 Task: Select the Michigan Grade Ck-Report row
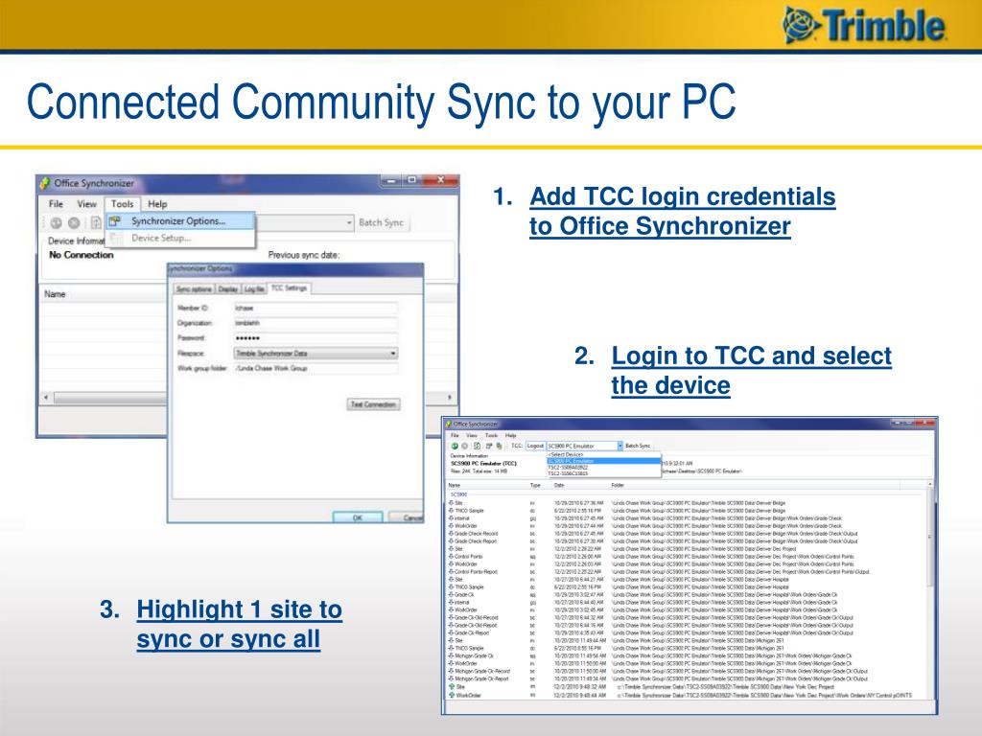[686, 678]
